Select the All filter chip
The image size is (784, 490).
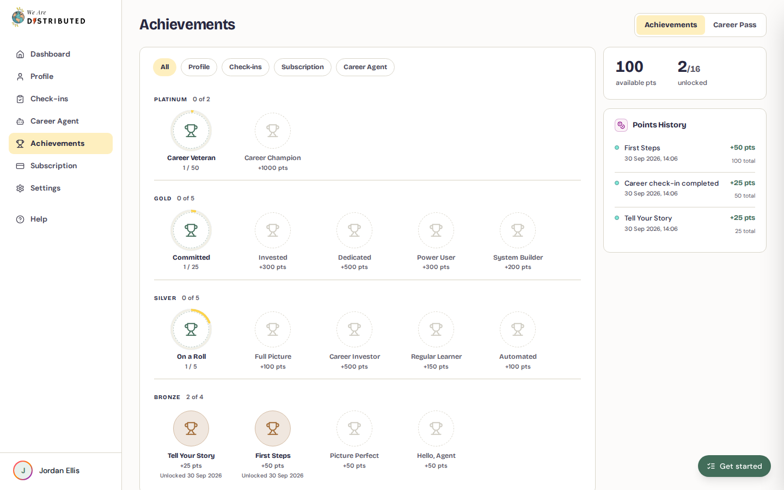[x=164, y=67]
